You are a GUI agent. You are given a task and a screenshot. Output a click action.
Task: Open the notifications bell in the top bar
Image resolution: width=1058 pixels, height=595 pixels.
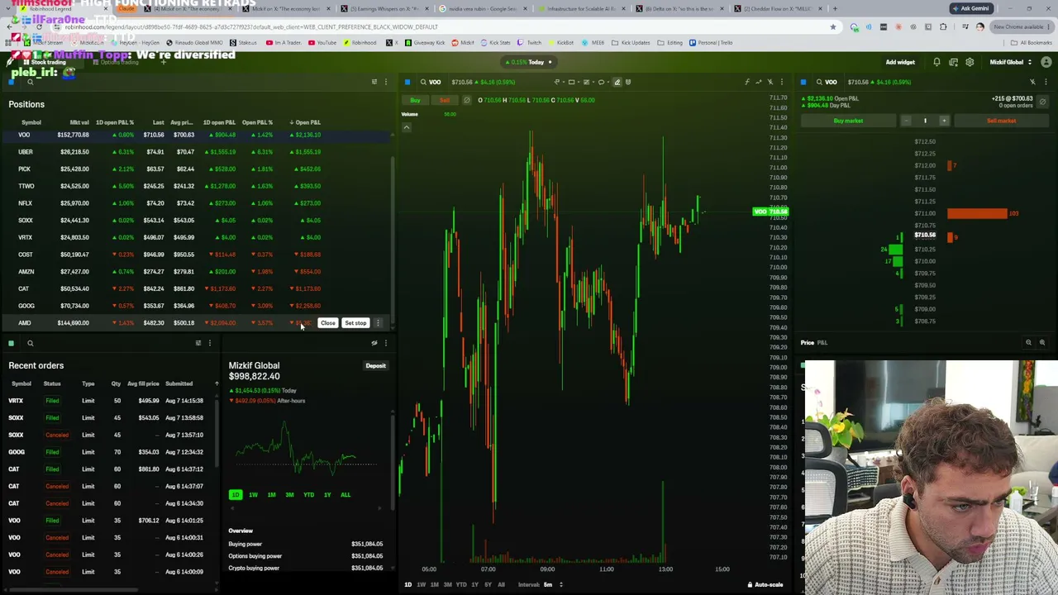pos(936,62)
